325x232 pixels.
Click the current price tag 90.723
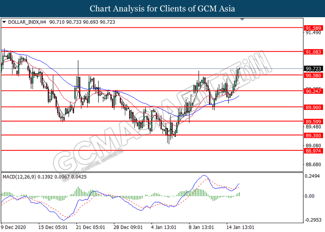pos(312,69)
